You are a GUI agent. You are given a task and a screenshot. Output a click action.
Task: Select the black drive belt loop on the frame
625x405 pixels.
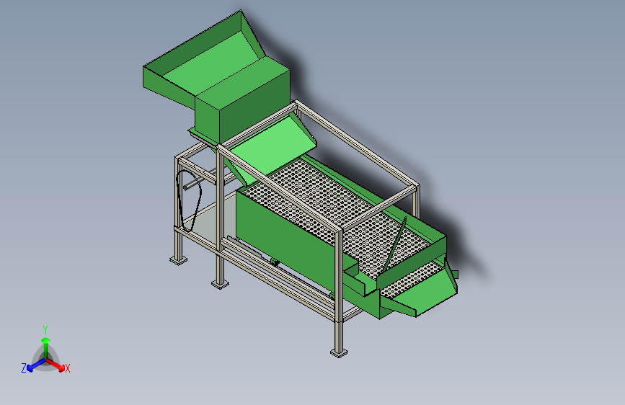189,200
